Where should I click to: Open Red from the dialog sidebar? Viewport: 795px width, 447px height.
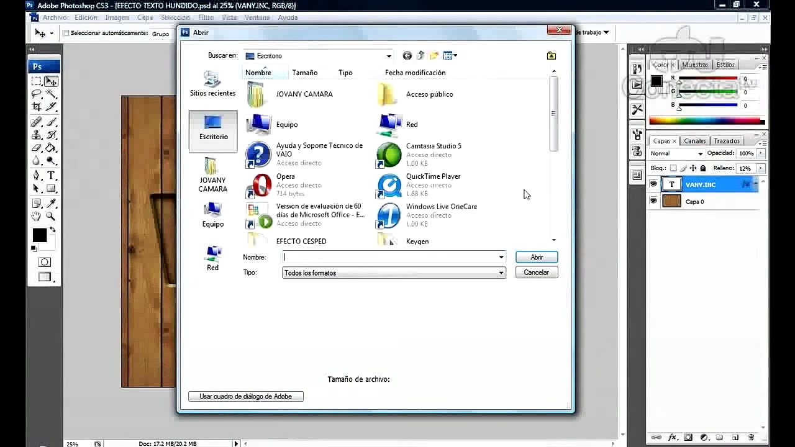tap(212, 258)
